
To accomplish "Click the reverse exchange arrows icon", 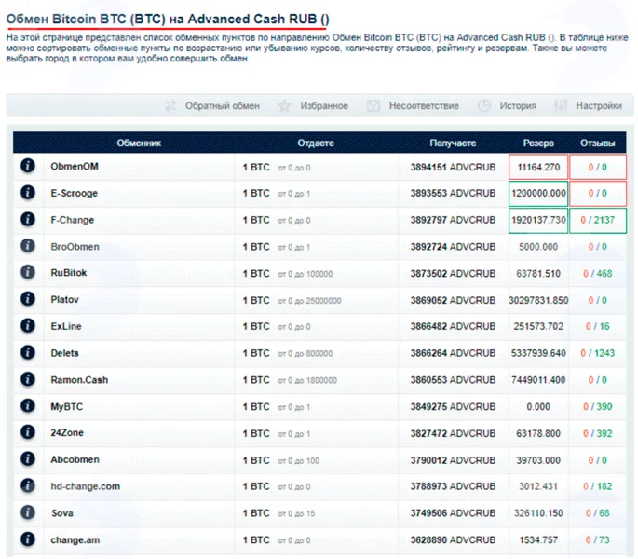I will [170, 106].
